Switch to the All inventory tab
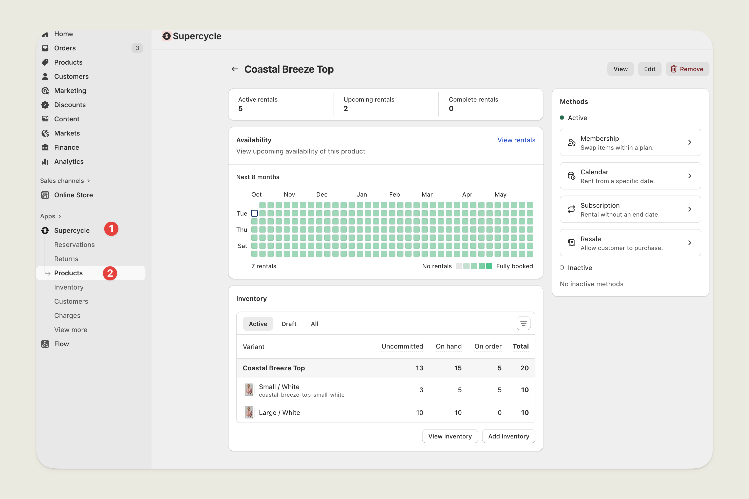This screenshot has width=749, height=499. (314, 324)
